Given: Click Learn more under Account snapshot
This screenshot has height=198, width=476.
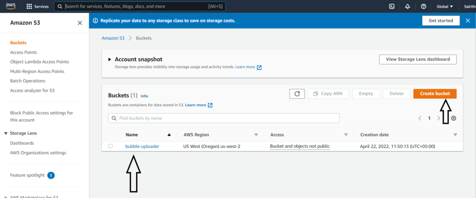Looking at the screenshot, I should point(245,67).
